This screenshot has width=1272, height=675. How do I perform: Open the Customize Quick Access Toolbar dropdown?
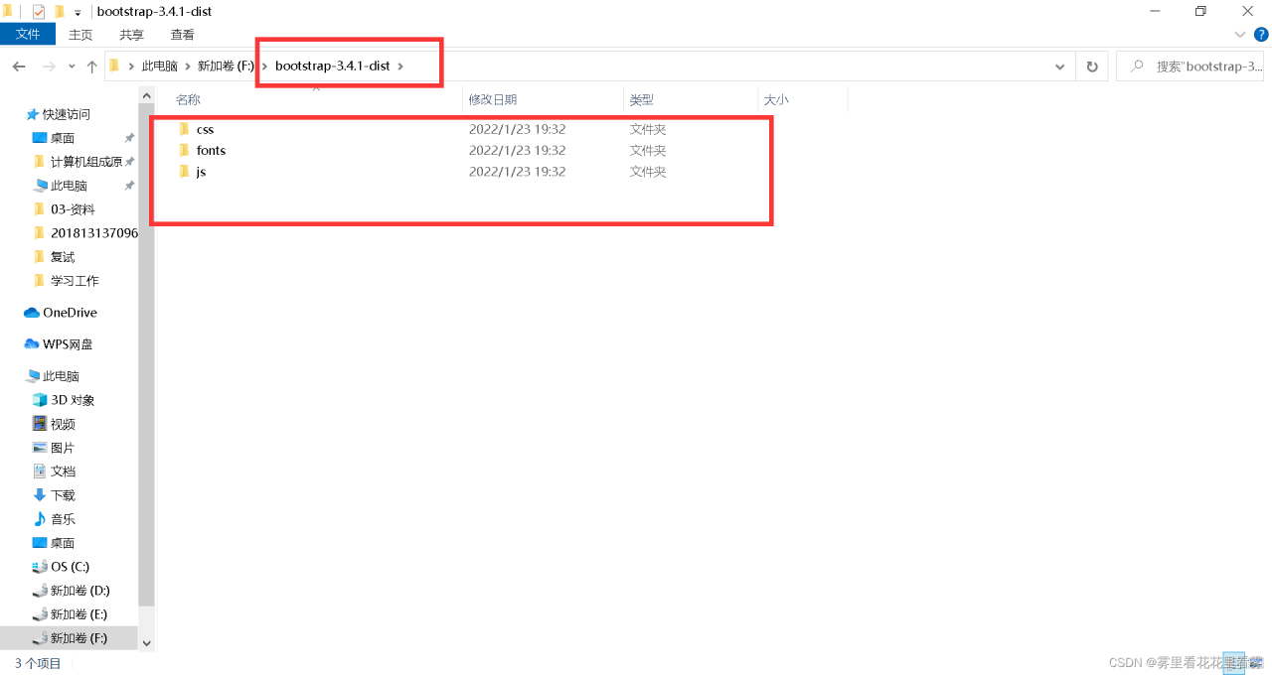[x=78, y=12]
